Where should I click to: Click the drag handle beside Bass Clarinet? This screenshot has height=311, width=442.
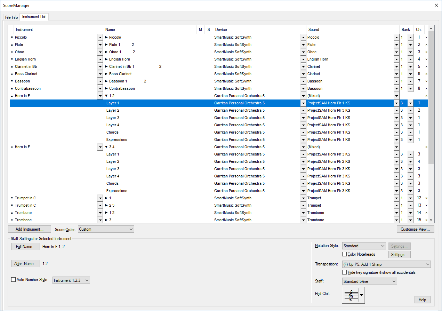click(x=12, y=74)
